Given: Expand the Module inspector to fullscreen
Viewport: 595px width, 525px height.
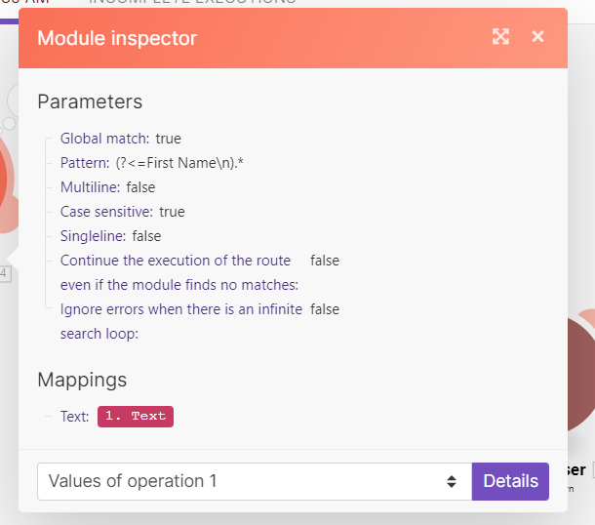Looking at the screenshot, I should coord(500,37).
